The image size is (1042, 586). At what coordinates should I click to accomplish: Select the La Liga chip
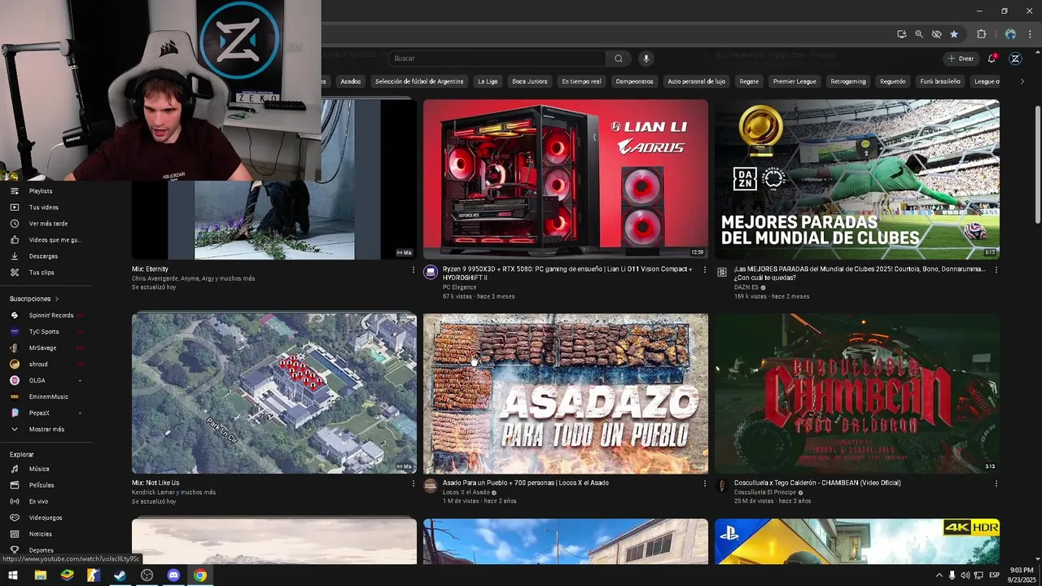pyautogui.click(x=488, y=81)
